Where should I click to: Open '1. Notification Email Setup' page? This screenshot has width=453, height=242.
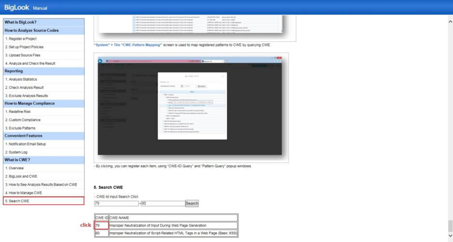(x=43, y=144)
